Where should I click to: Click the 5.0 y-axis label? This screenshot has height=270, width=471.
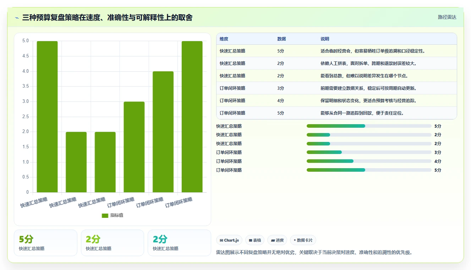pos(26,41)
